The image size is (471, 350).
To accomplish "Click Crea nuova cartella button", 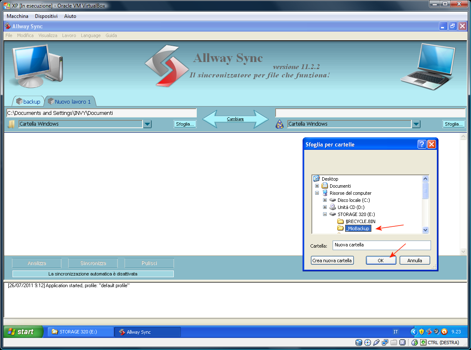I will coord(332,261).
